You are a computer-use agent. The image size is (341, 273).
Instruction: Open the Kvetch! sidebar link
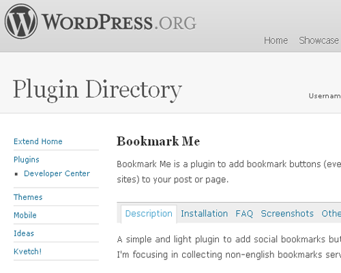27,252
